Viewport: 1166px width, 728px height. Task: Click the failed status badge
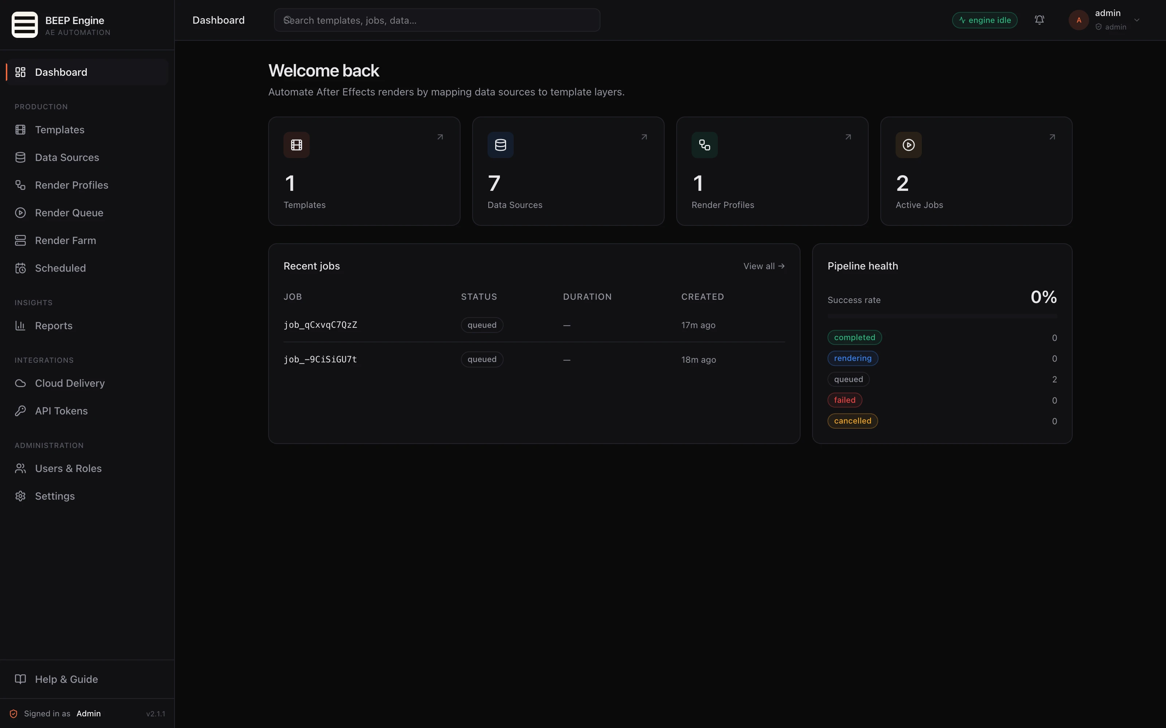click(x=845, y=400)
